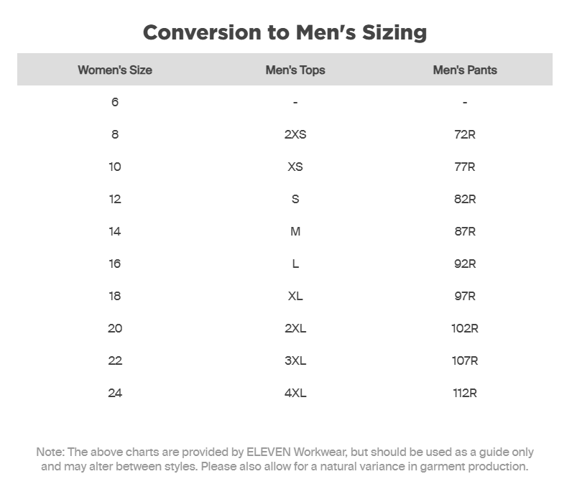The image size is (567, 479).
Task: Select the 'Women's Size' column header
Action: tap(115, 70)
